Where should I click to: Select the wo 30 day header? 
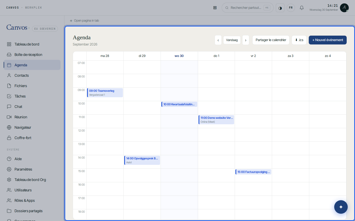pos(179,56)
